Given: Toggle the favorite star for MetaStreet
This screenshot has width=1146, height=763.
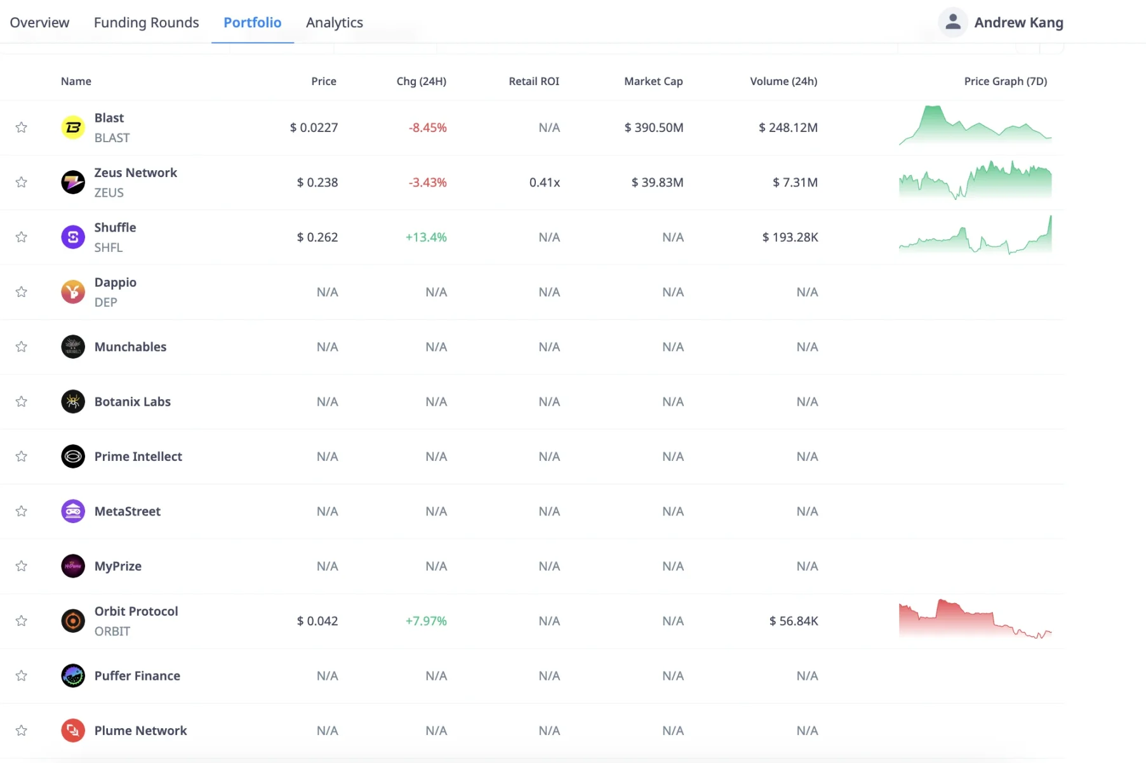Looking at the screenshot, I should pos(22,511).
